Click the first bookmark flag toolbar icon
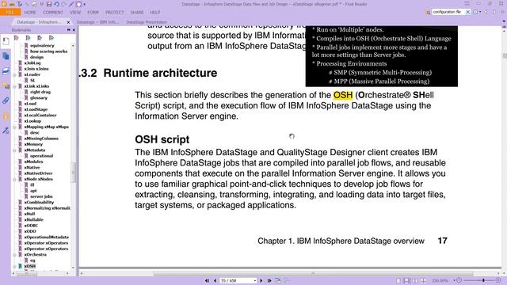The image size is (507, 285). tap(17, 38)
